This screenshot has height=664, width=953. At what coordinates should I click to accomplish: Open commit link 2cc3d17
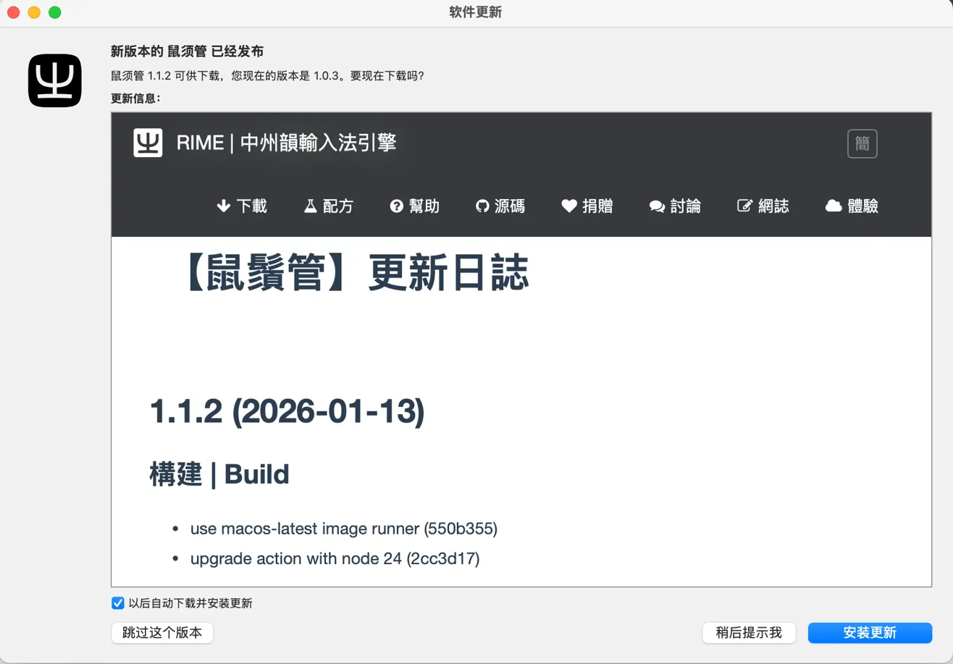pyautogui.click(x=442, y=558)
